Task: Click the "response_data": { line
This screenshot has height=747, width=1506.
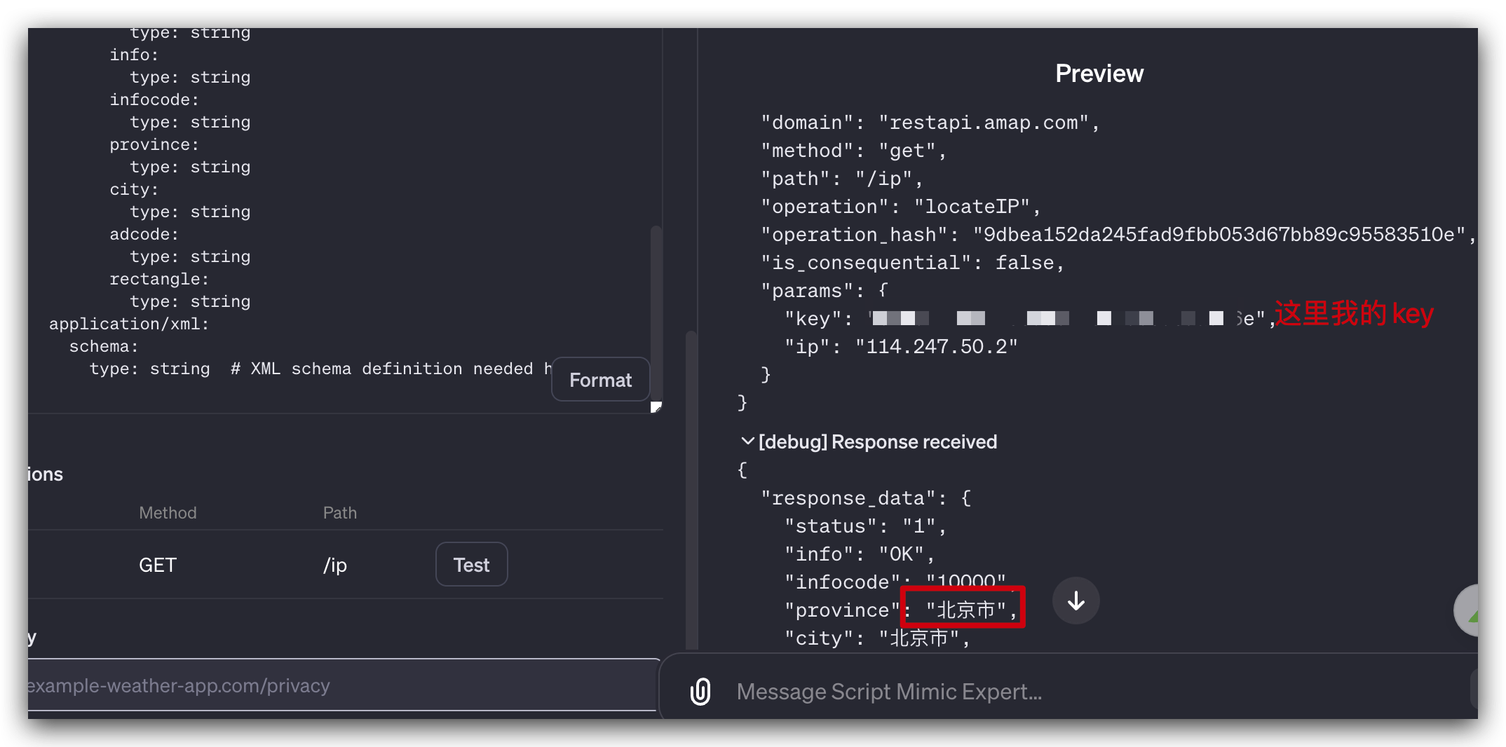Action: click(x=866, y=498)
